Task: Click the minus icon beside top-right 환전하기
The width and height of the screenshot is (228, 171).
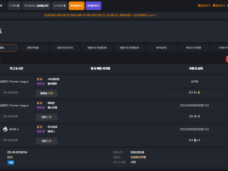Action: (x=214, y=6)
